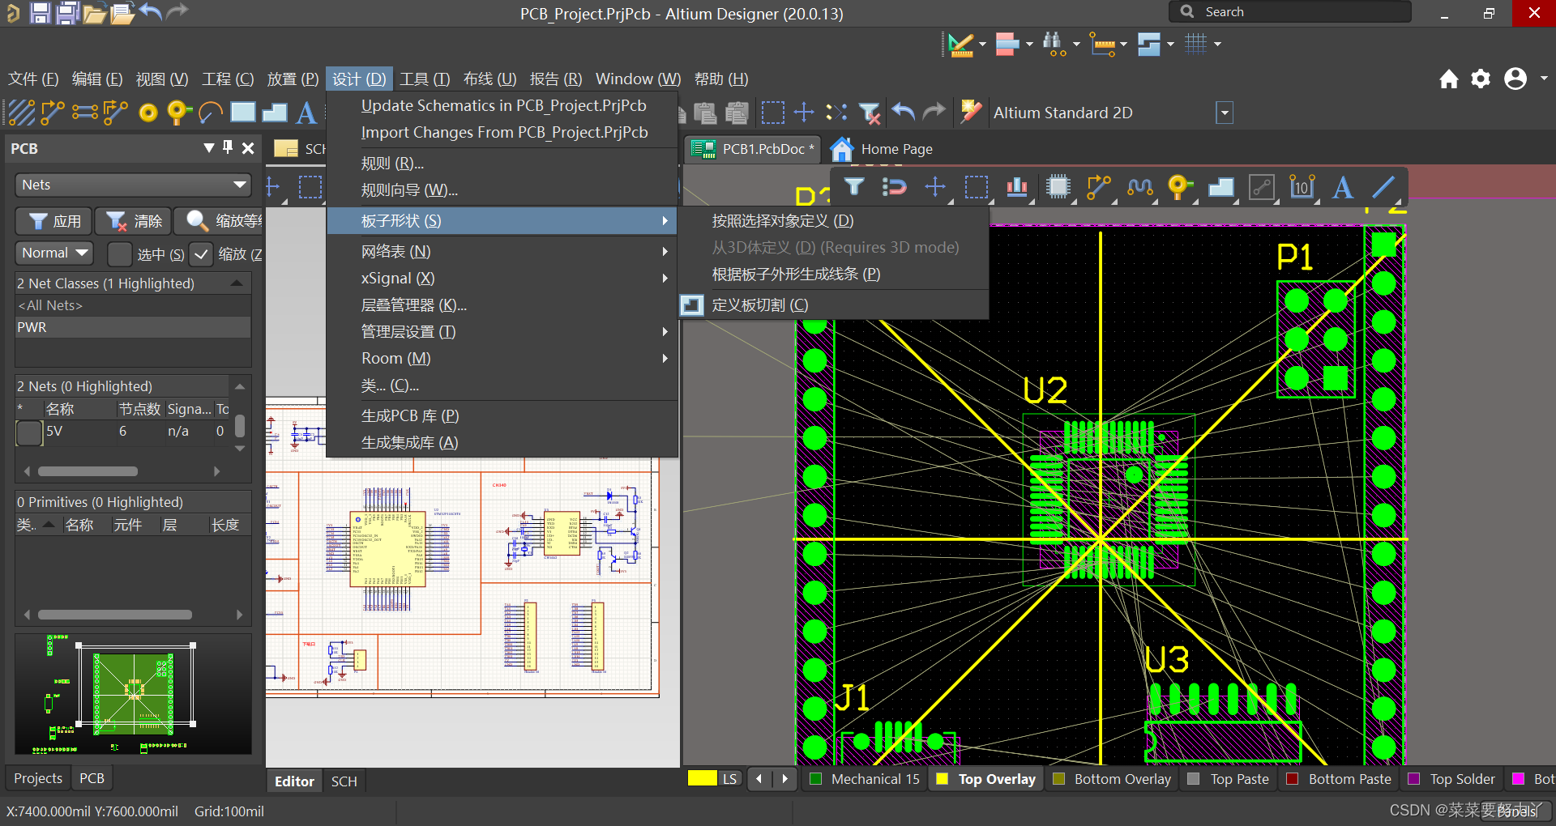Click the LS layer set button
The width and height of the screenshot is (1556, 826).
point(729,779)
